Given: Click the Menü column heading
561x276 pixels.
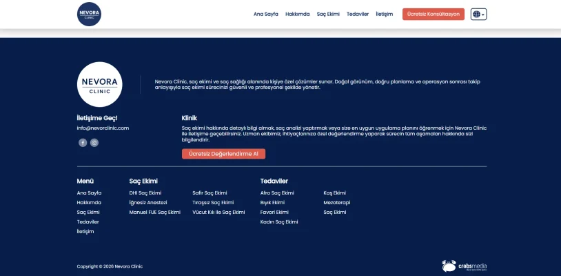Looking at the screenshot, I should point(85,181).
